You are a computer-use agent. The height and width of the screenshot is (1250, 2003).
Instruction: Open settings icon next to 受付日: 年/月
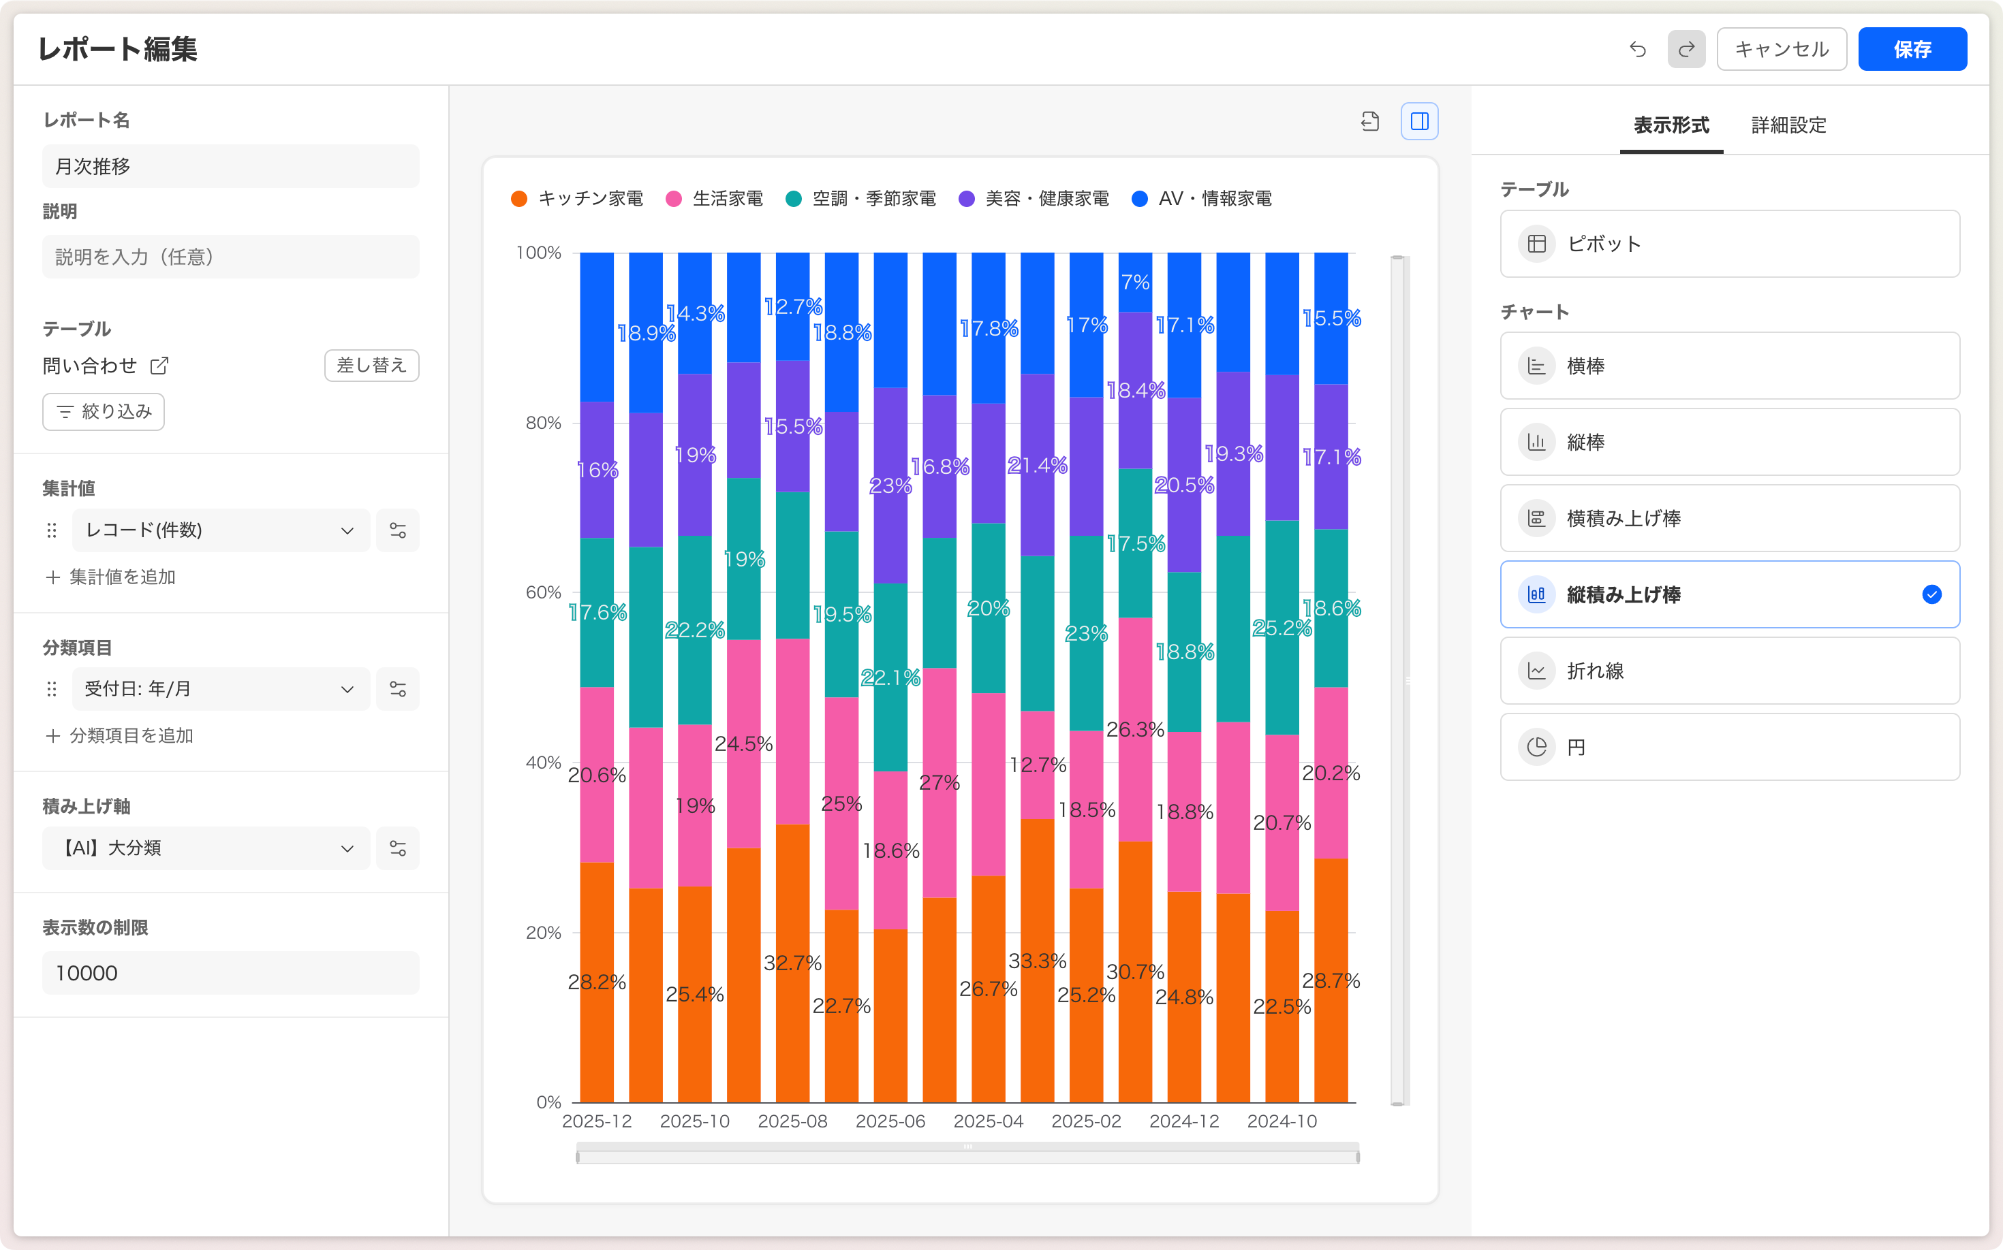(397, 690)
